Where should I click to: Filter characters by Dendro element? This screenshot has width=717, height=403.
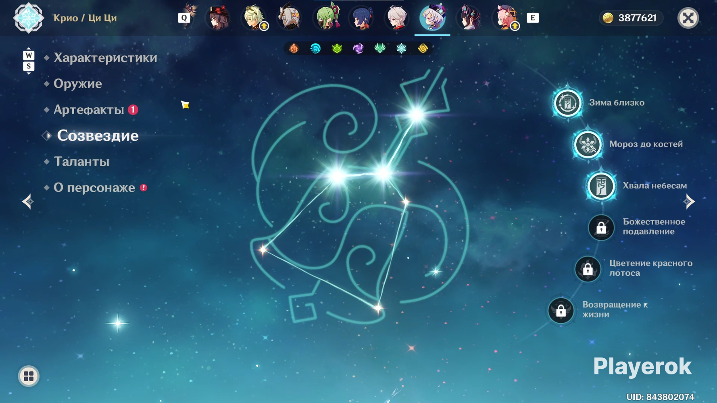tap(337, 49)
